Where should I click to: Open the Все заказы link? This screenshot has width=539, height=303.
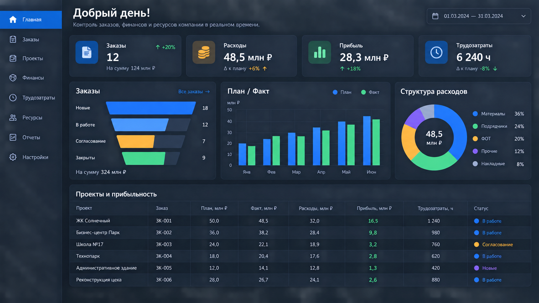[194, 92]
